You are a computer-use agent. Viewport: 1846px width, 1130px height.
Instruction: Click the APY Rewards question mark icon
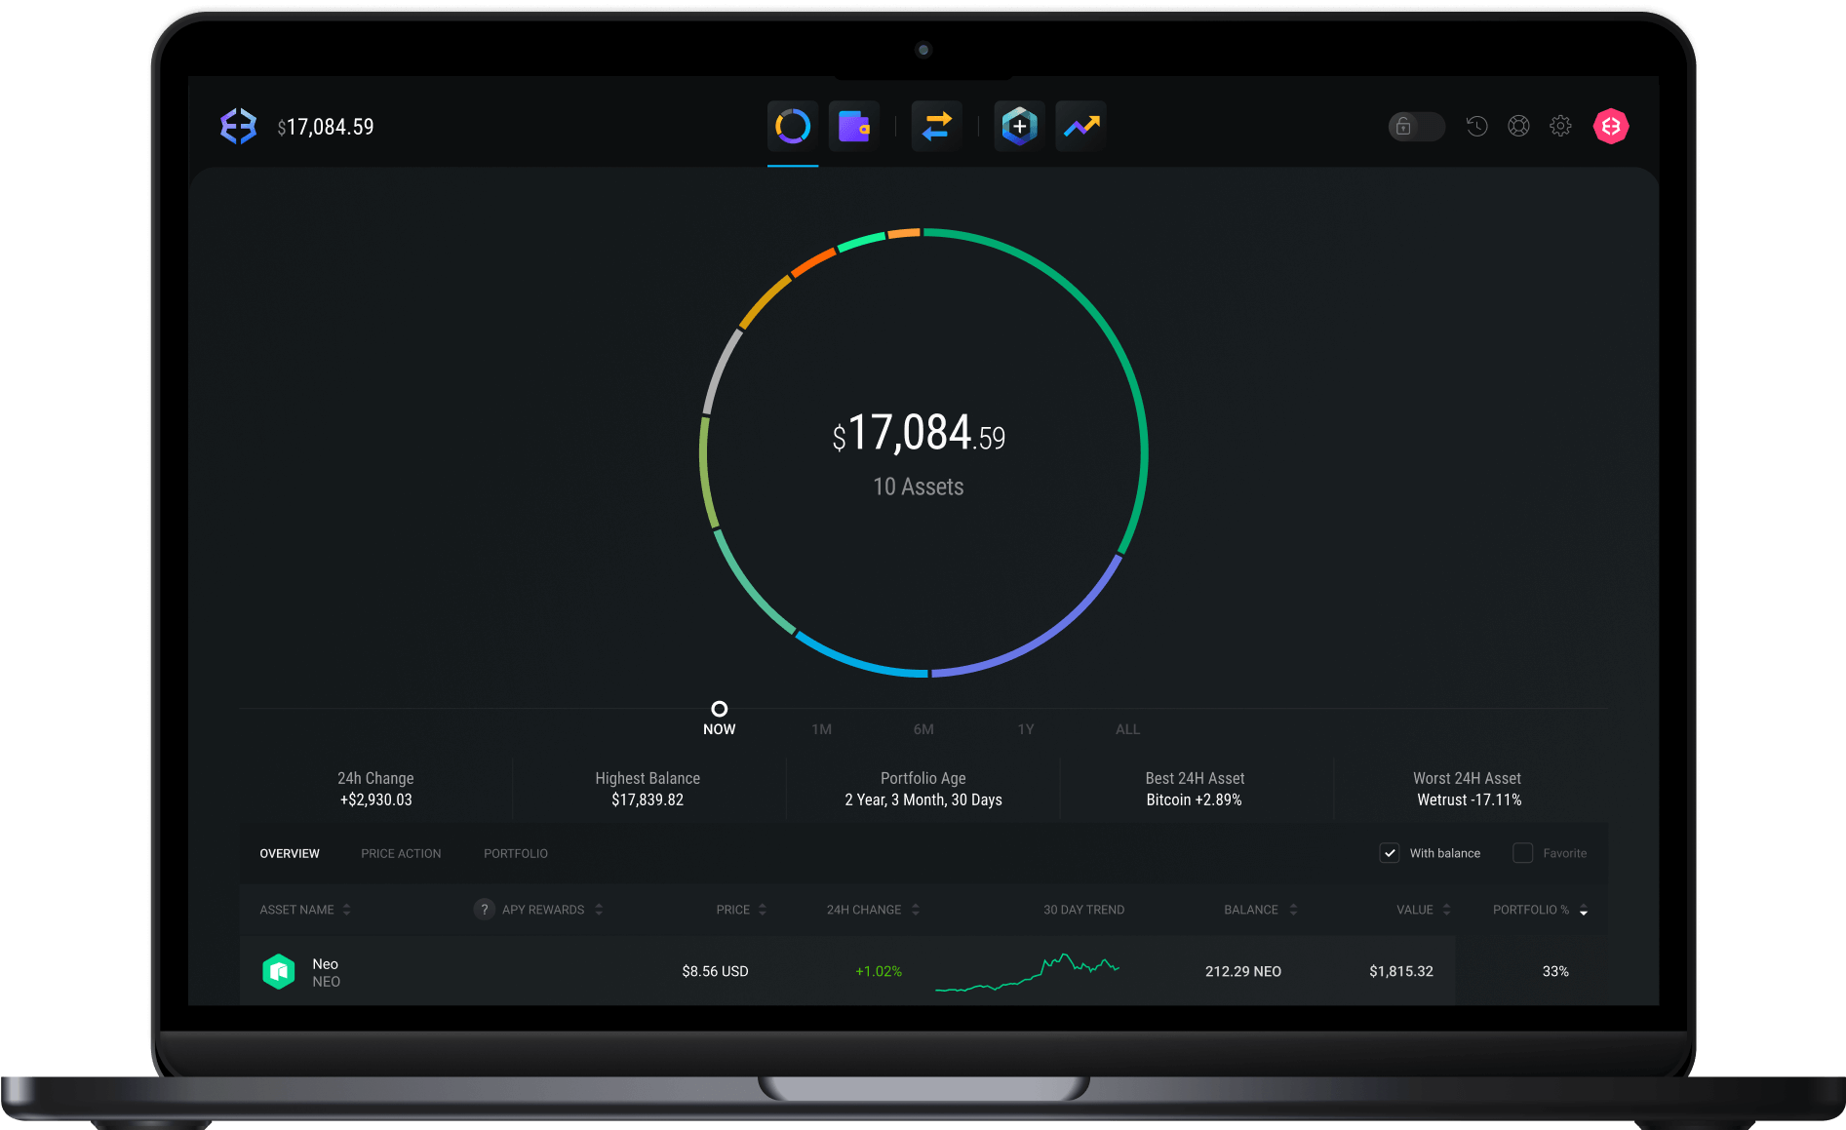click(x=485, y=910)
